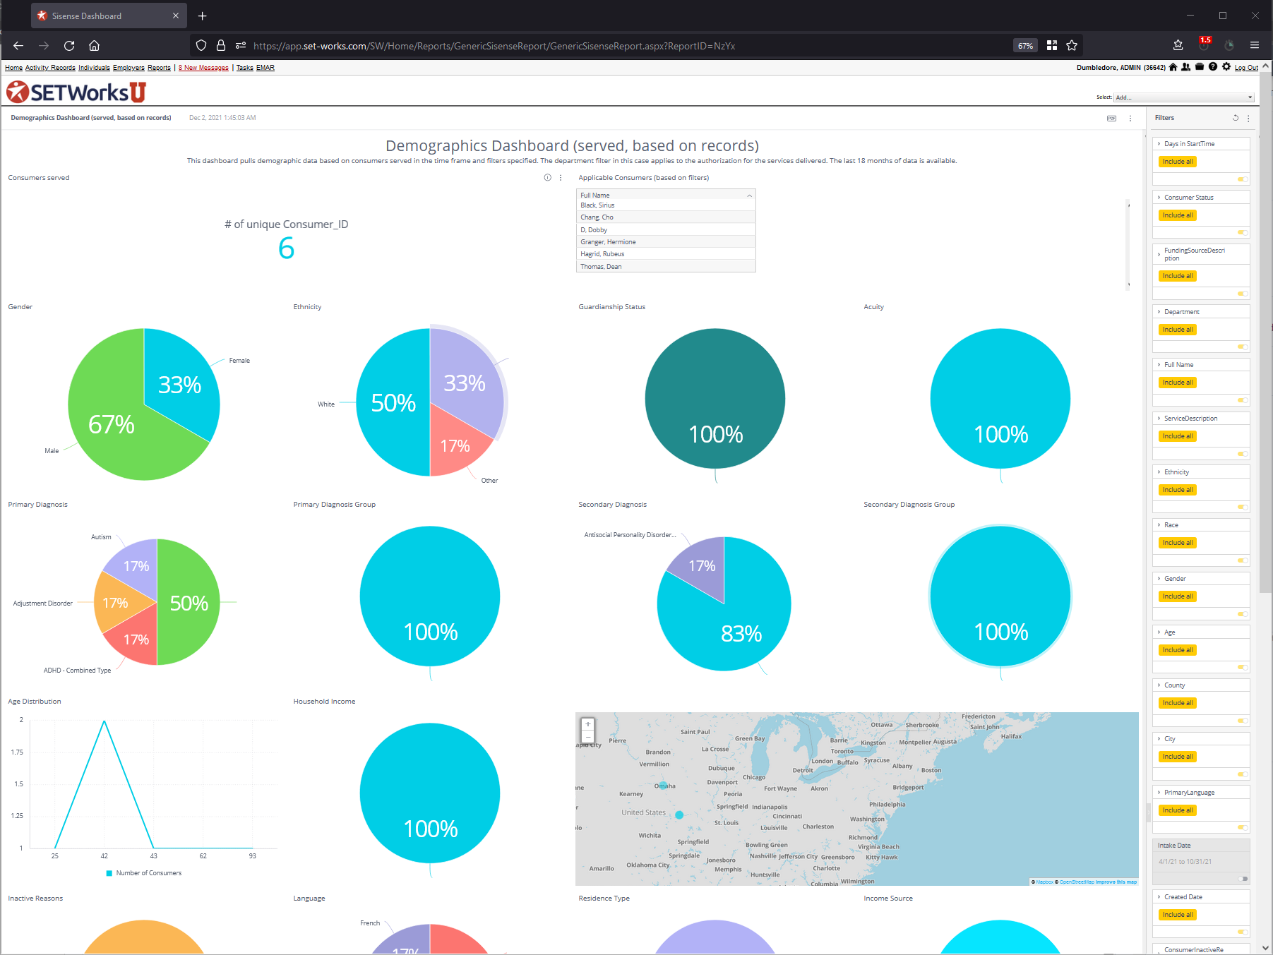Click the browser address bar URL
Image resolution: width=1273 pixels, height=955 pixels.
494,46
